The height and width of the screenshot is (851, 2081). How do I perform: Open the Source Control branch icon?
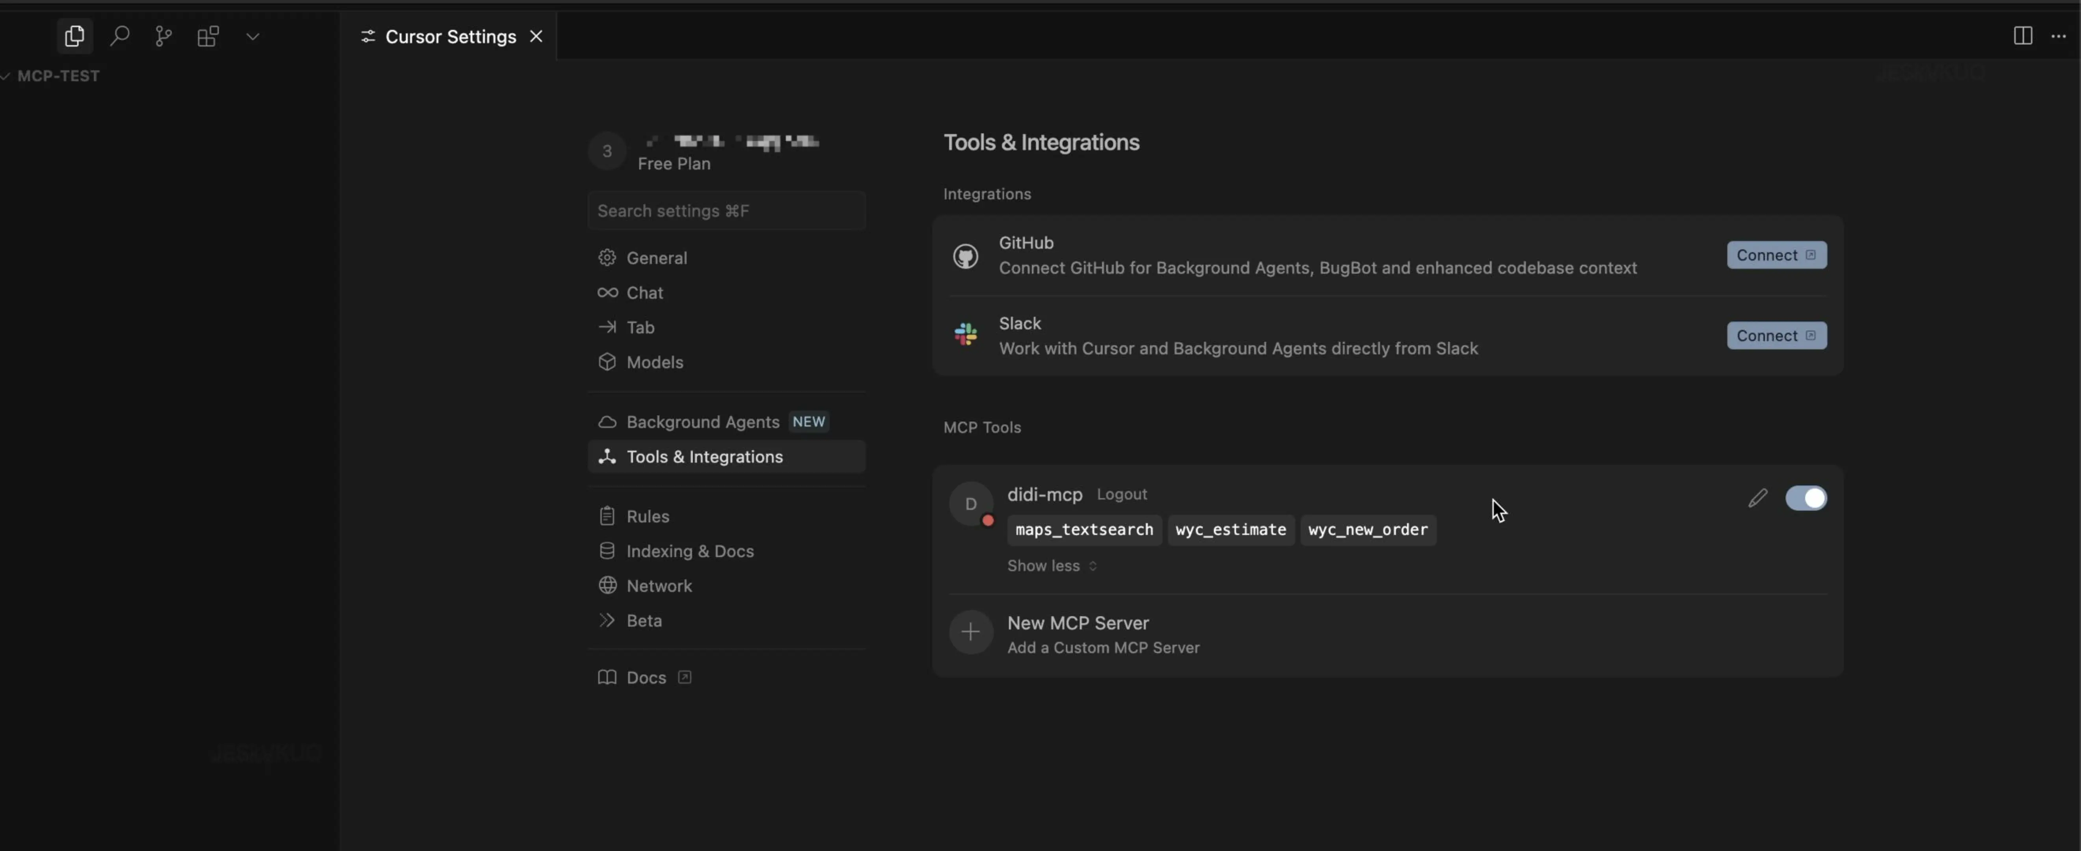(x=163, y=36)
